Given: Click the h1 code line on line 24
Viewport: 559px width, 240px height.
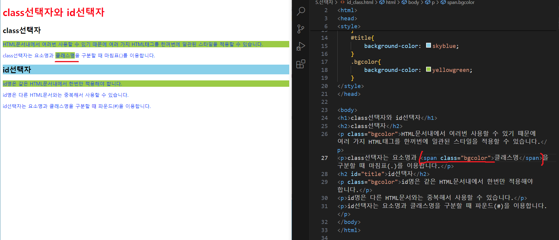Looking at the screenshot, I should 387,118.
